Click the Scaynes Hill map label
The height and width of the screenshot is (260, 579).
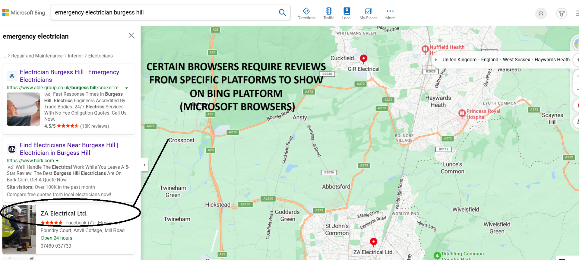[x=552, y=119]
